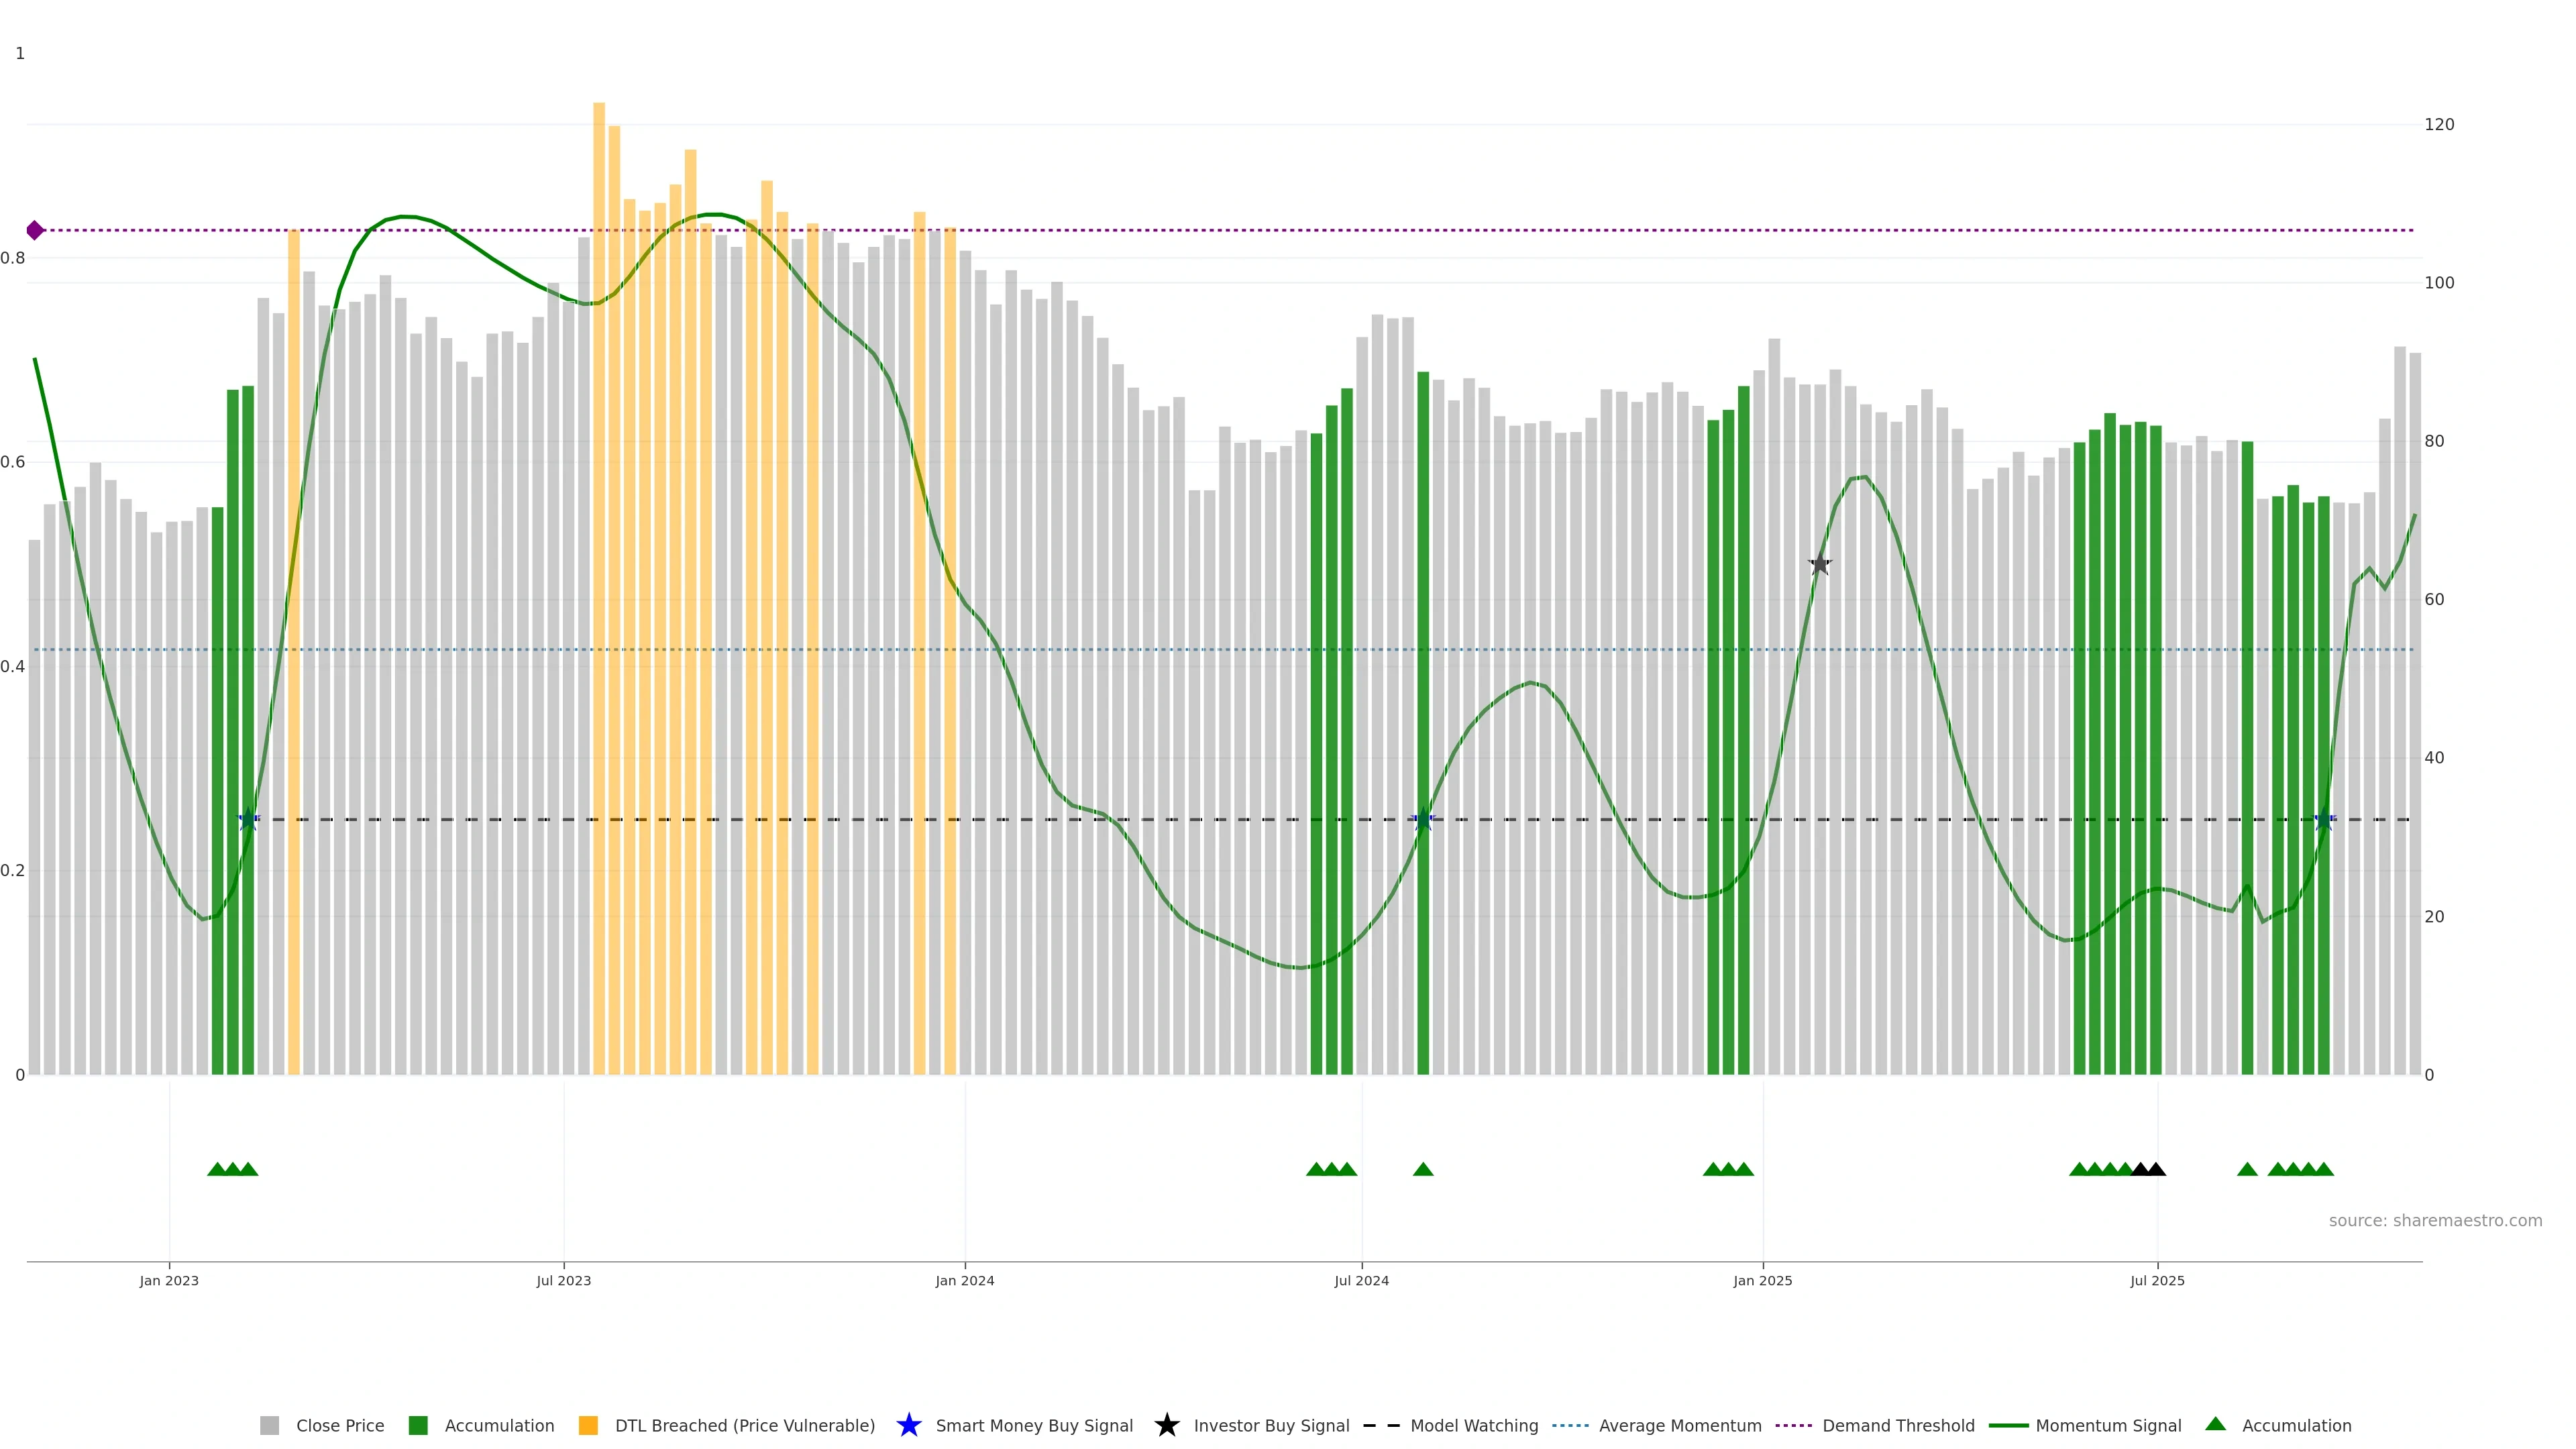Click the black star legend icon

pyautogui.click(x=1166, y=1425)
